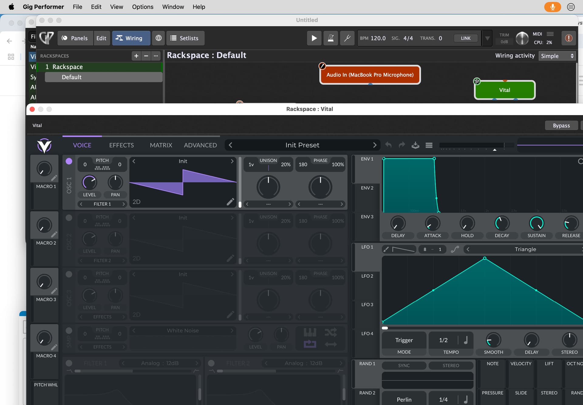Expand the dropdown arrow beside LINK

pyautogui.click(x=487, y=38)
